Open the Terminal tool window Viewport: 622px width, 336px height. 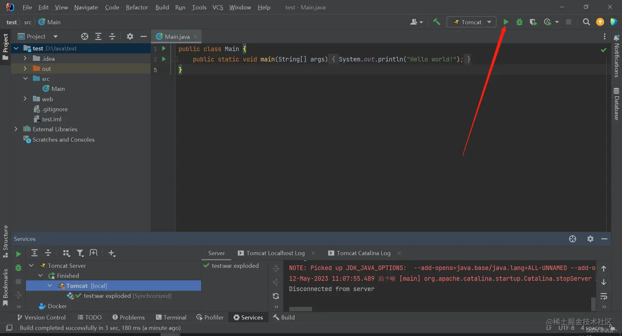click(x=171, y=317)
